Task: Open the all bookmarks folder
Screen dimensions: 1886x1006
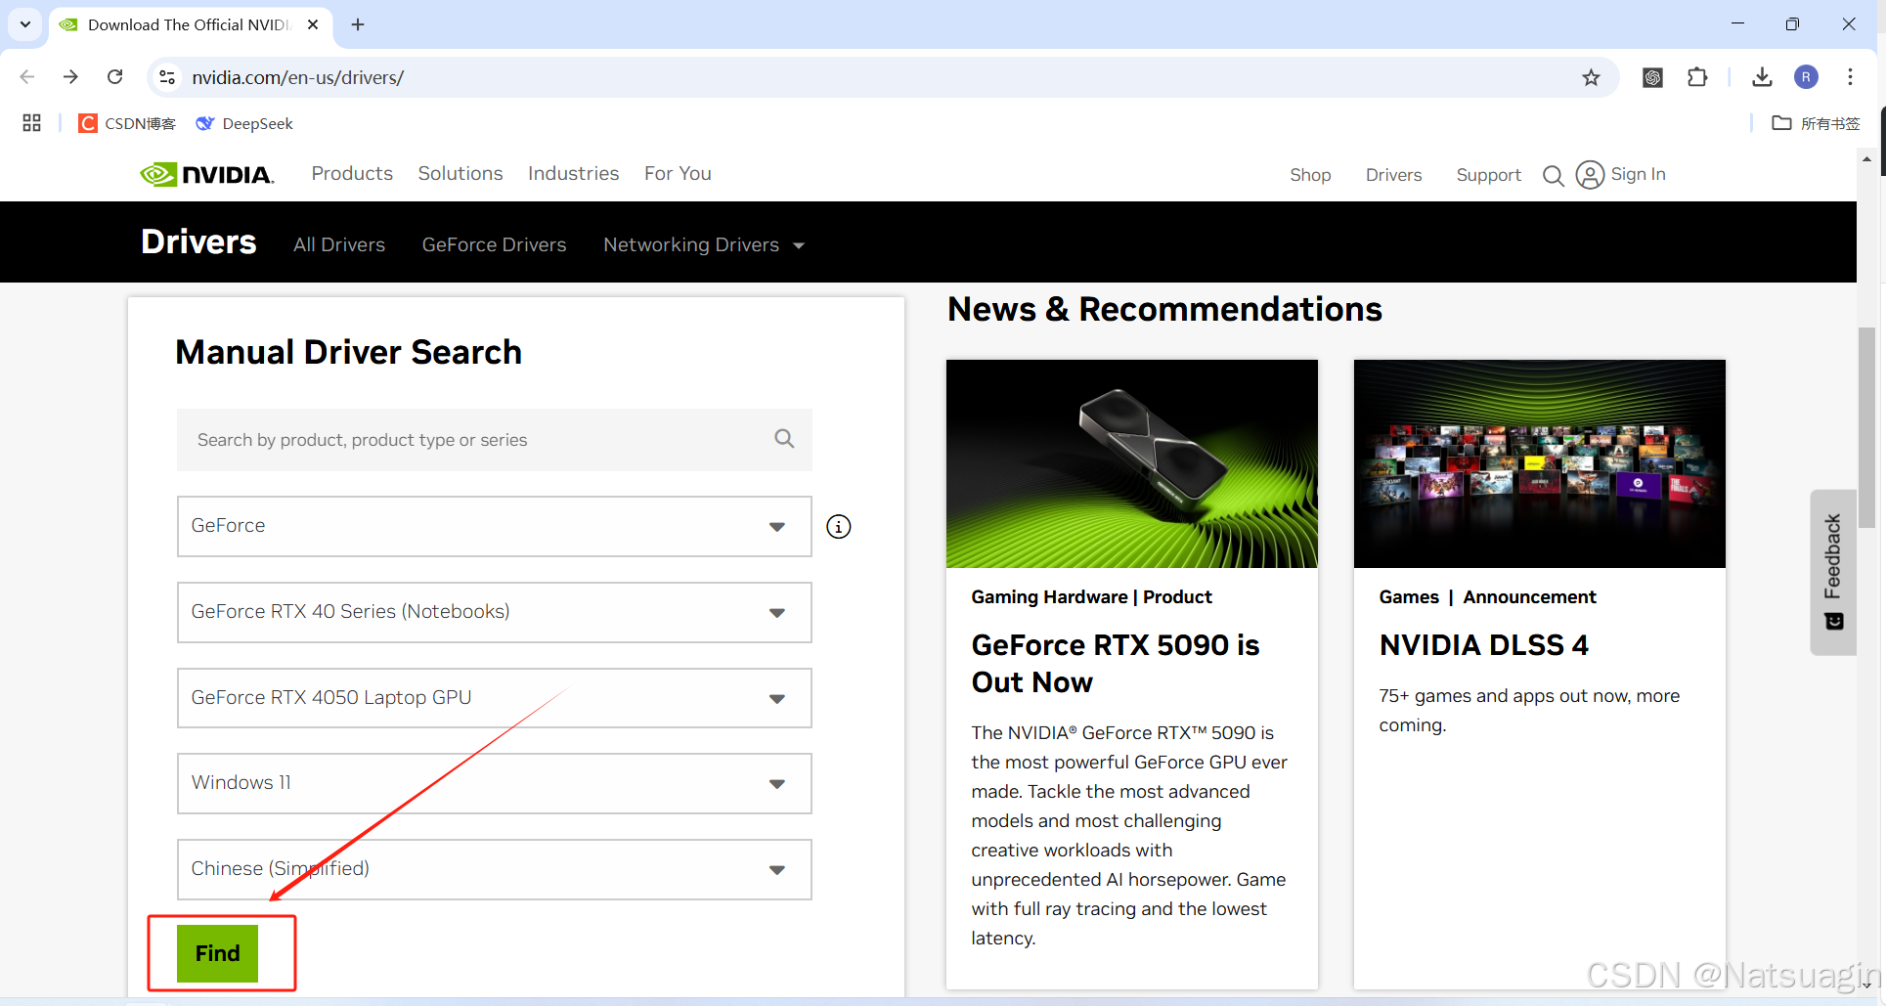Action: pos(1816,123)
